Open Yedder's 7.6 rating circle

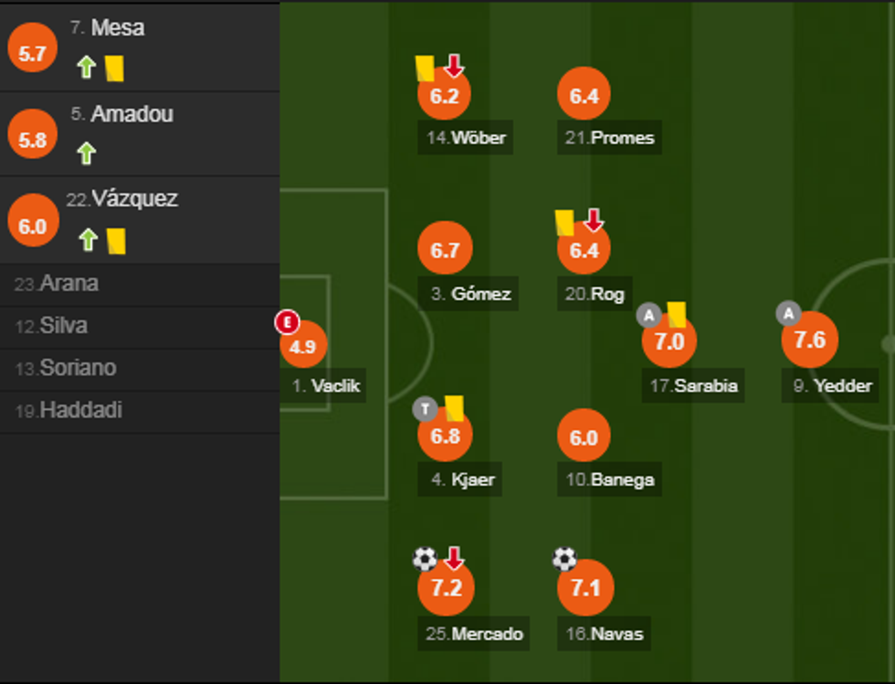pos(811,339)
